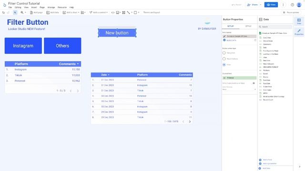Open Theme and layout panel
Screen dimensions: 305x171
click(x=152, y=12)
